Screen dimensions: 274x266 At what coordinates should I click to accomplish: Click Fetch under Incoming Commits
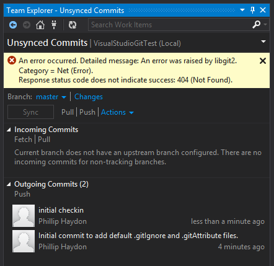coord(23,140)
